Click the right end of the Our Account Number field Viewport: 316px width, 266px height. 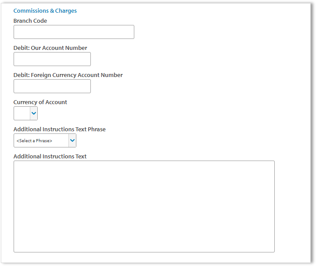tap(85, 59)
